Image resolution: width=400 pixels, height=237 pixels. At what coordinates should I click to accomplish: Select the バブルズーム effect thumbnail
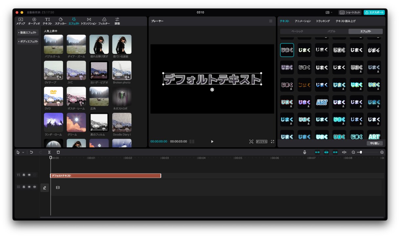coord(53,44)
